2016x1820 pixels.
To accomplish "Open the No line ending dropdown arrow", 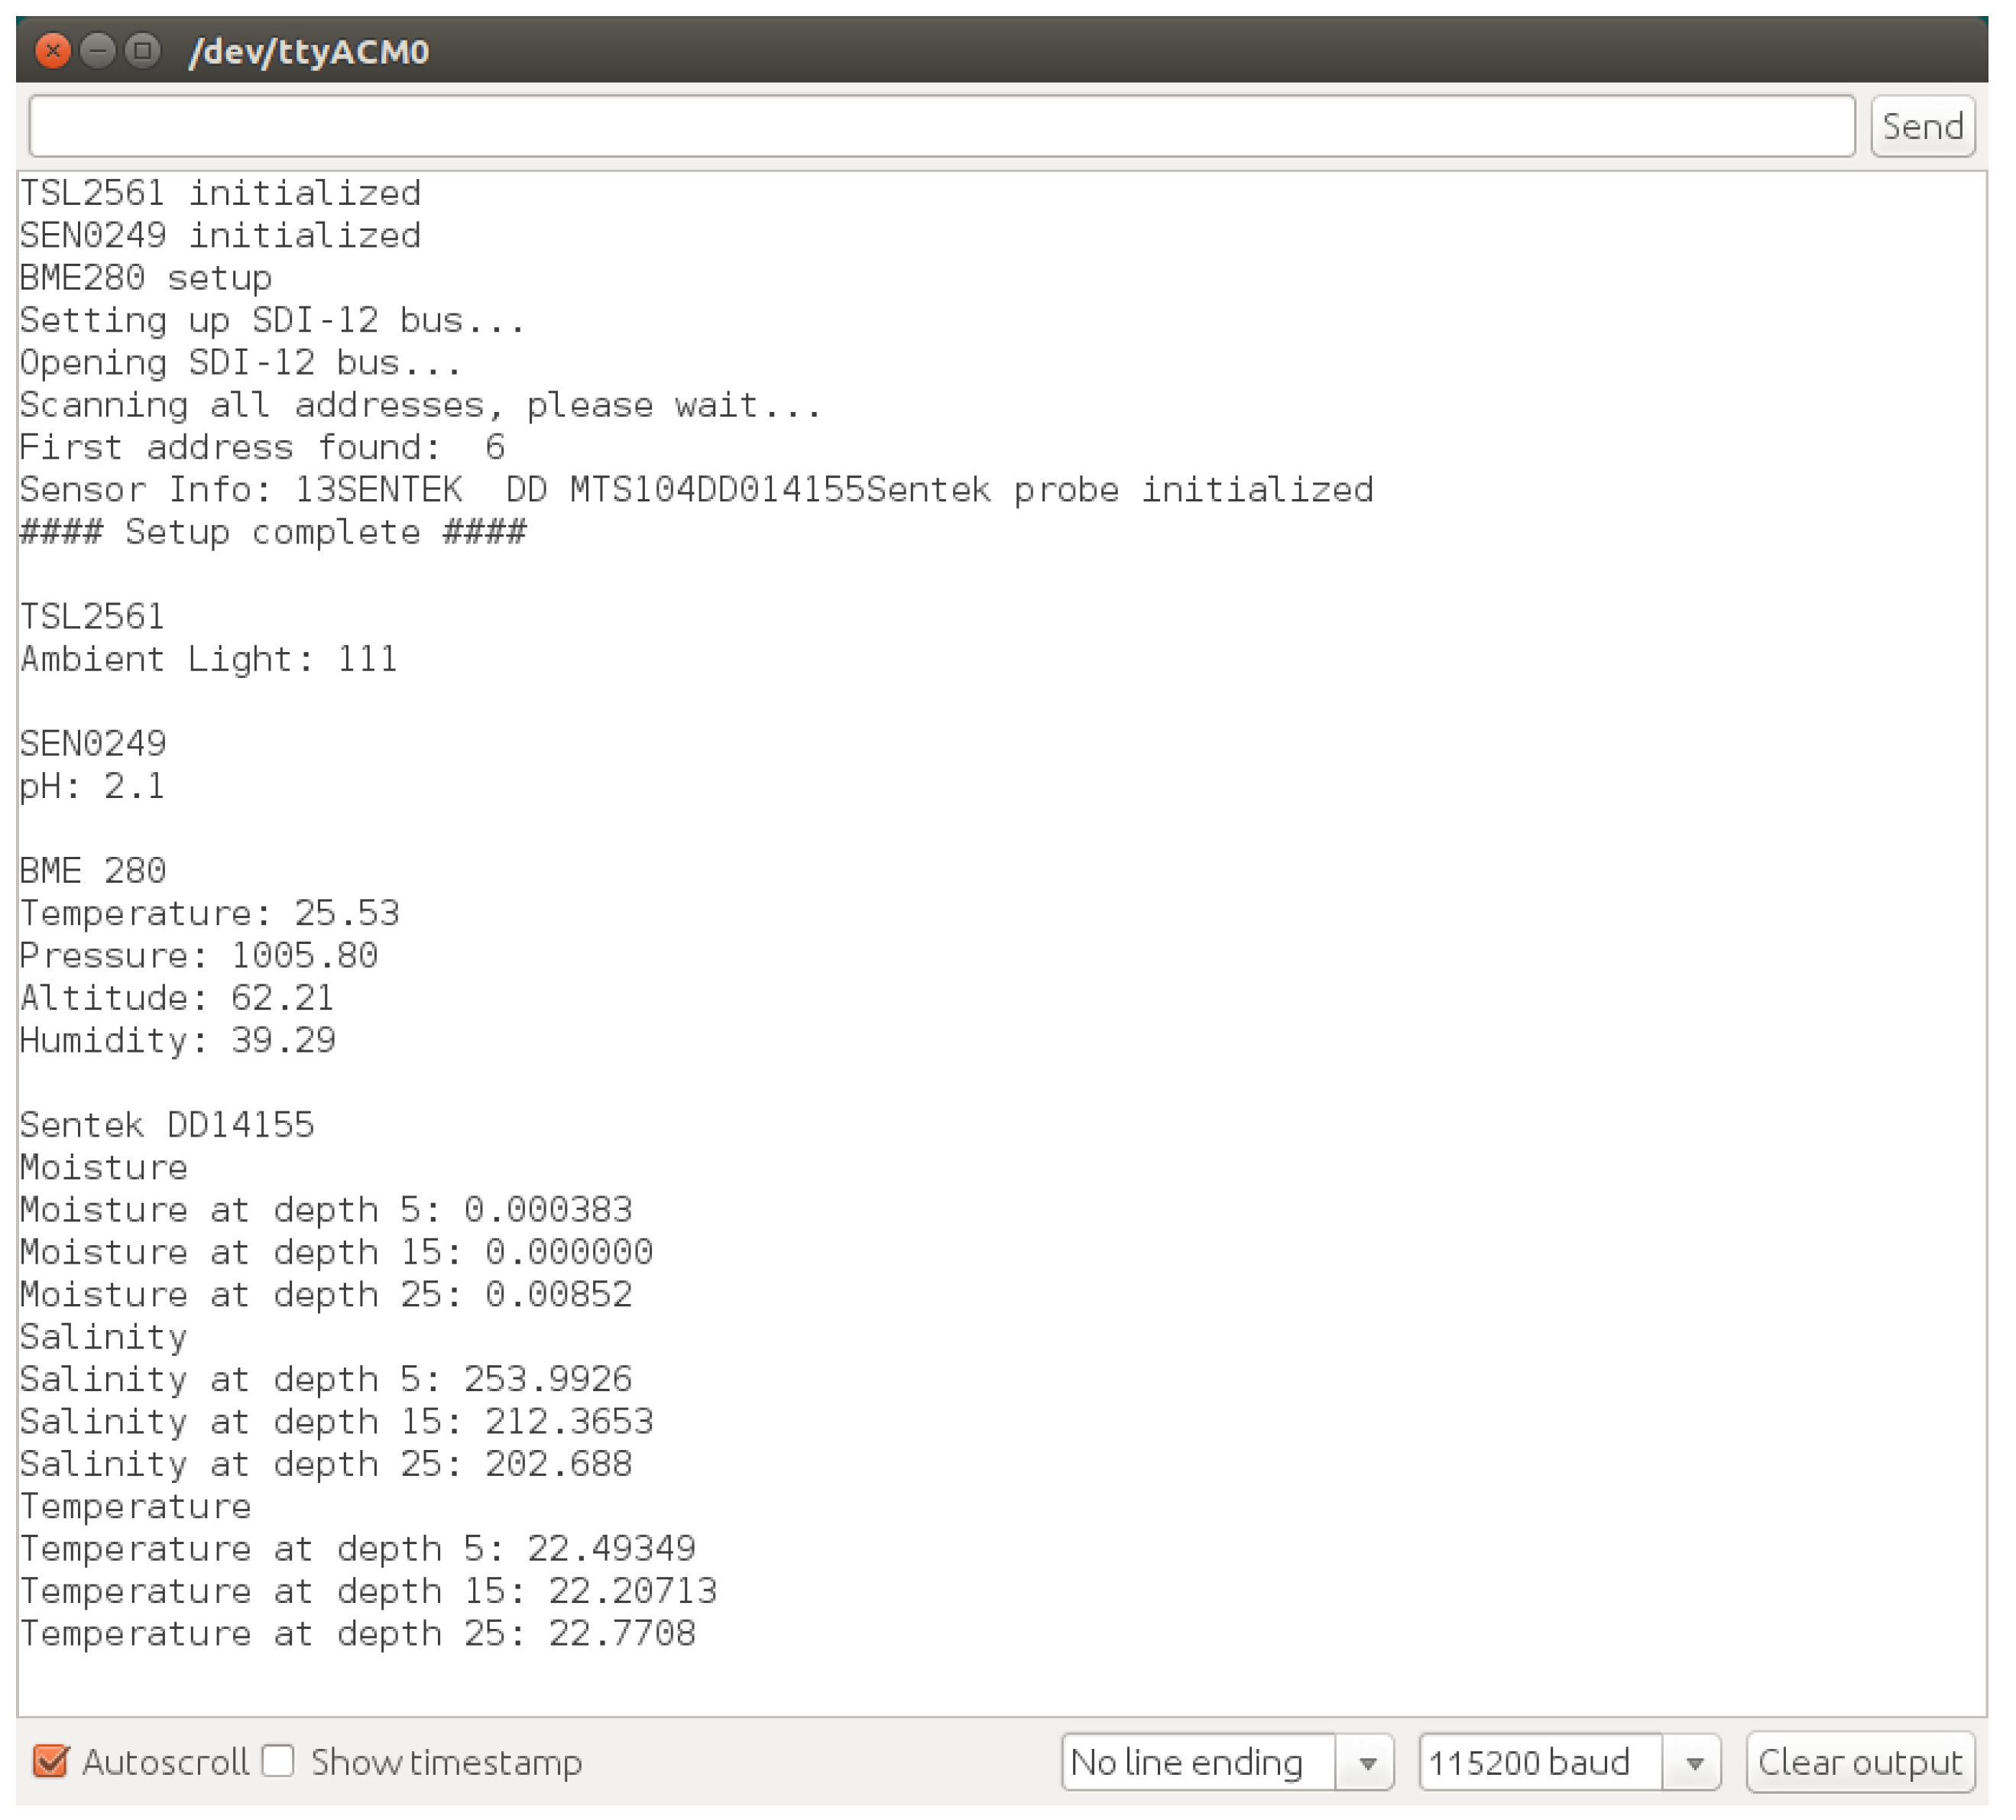I will [x=1366, y=1762].
